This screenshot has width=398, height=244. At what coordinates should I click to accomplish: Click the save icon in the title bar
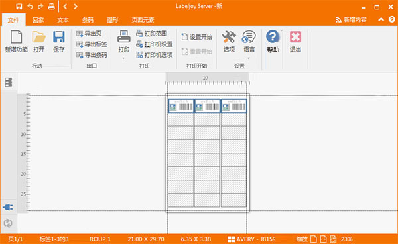point(19,7)
